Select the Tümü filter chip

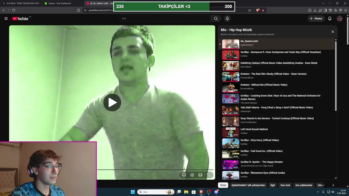(223, 185)
